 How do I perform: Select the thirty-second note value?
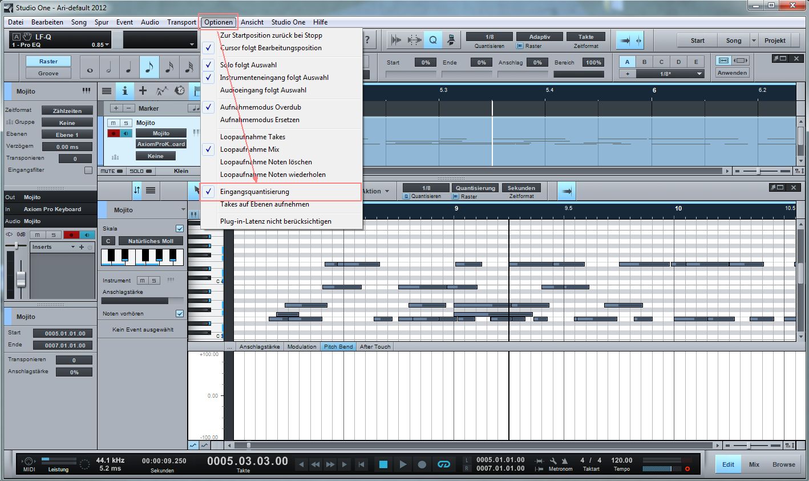(188, 68)
